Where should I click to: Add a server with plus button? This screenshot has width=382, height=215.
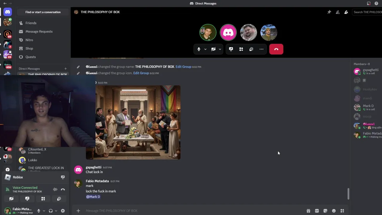[x=7, y=170]
